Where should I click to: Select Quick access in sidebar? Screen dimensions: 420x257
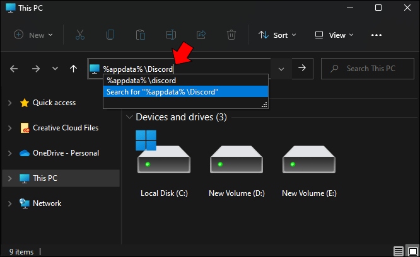tap(48, 103)
